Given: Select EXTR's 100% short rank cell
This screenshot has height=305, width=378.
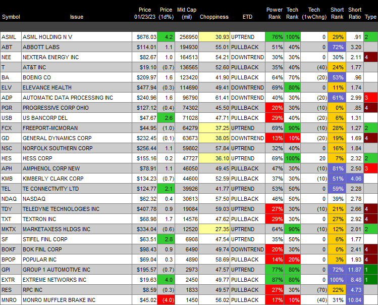Looking at the screenshot, I should click(x=337, y=280).
